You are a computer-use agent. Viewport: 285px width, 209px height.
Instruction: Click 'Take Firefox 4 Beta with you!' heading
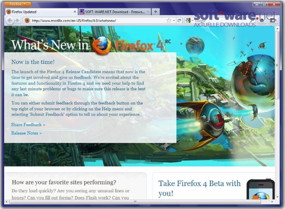[199, 188]
